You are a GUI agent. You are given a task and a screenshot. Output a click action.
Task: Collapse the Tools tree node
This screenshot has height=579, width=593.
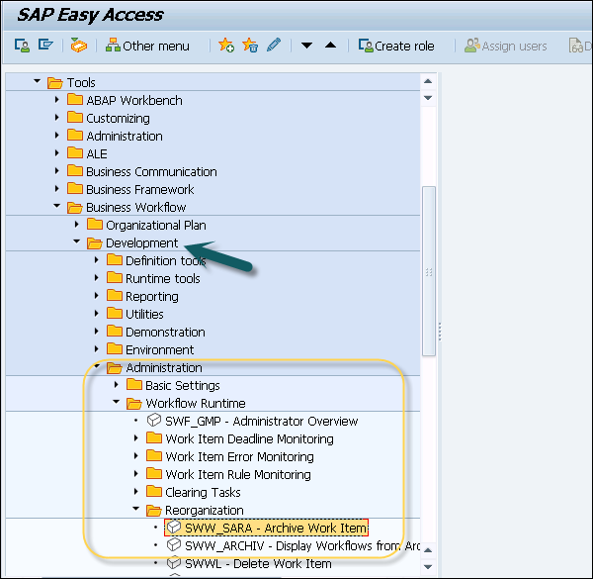38,82
